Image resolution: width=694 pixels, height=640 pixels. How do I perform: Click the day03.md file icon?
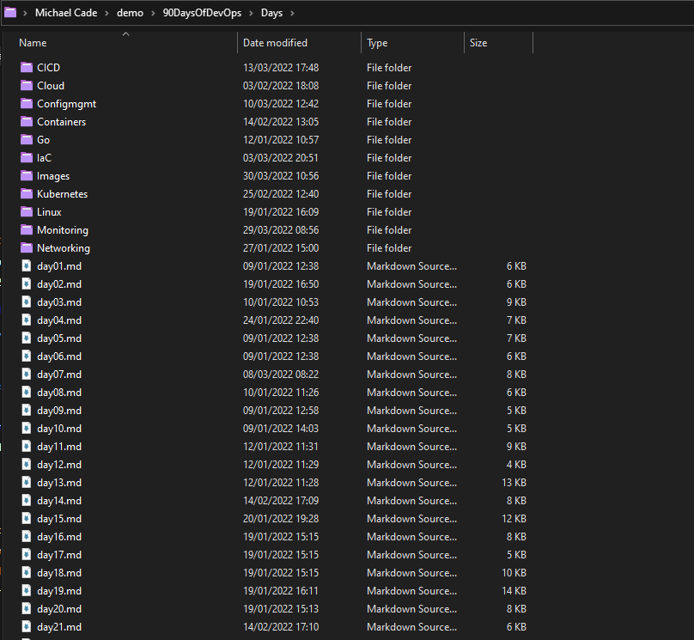click(27, 302)
